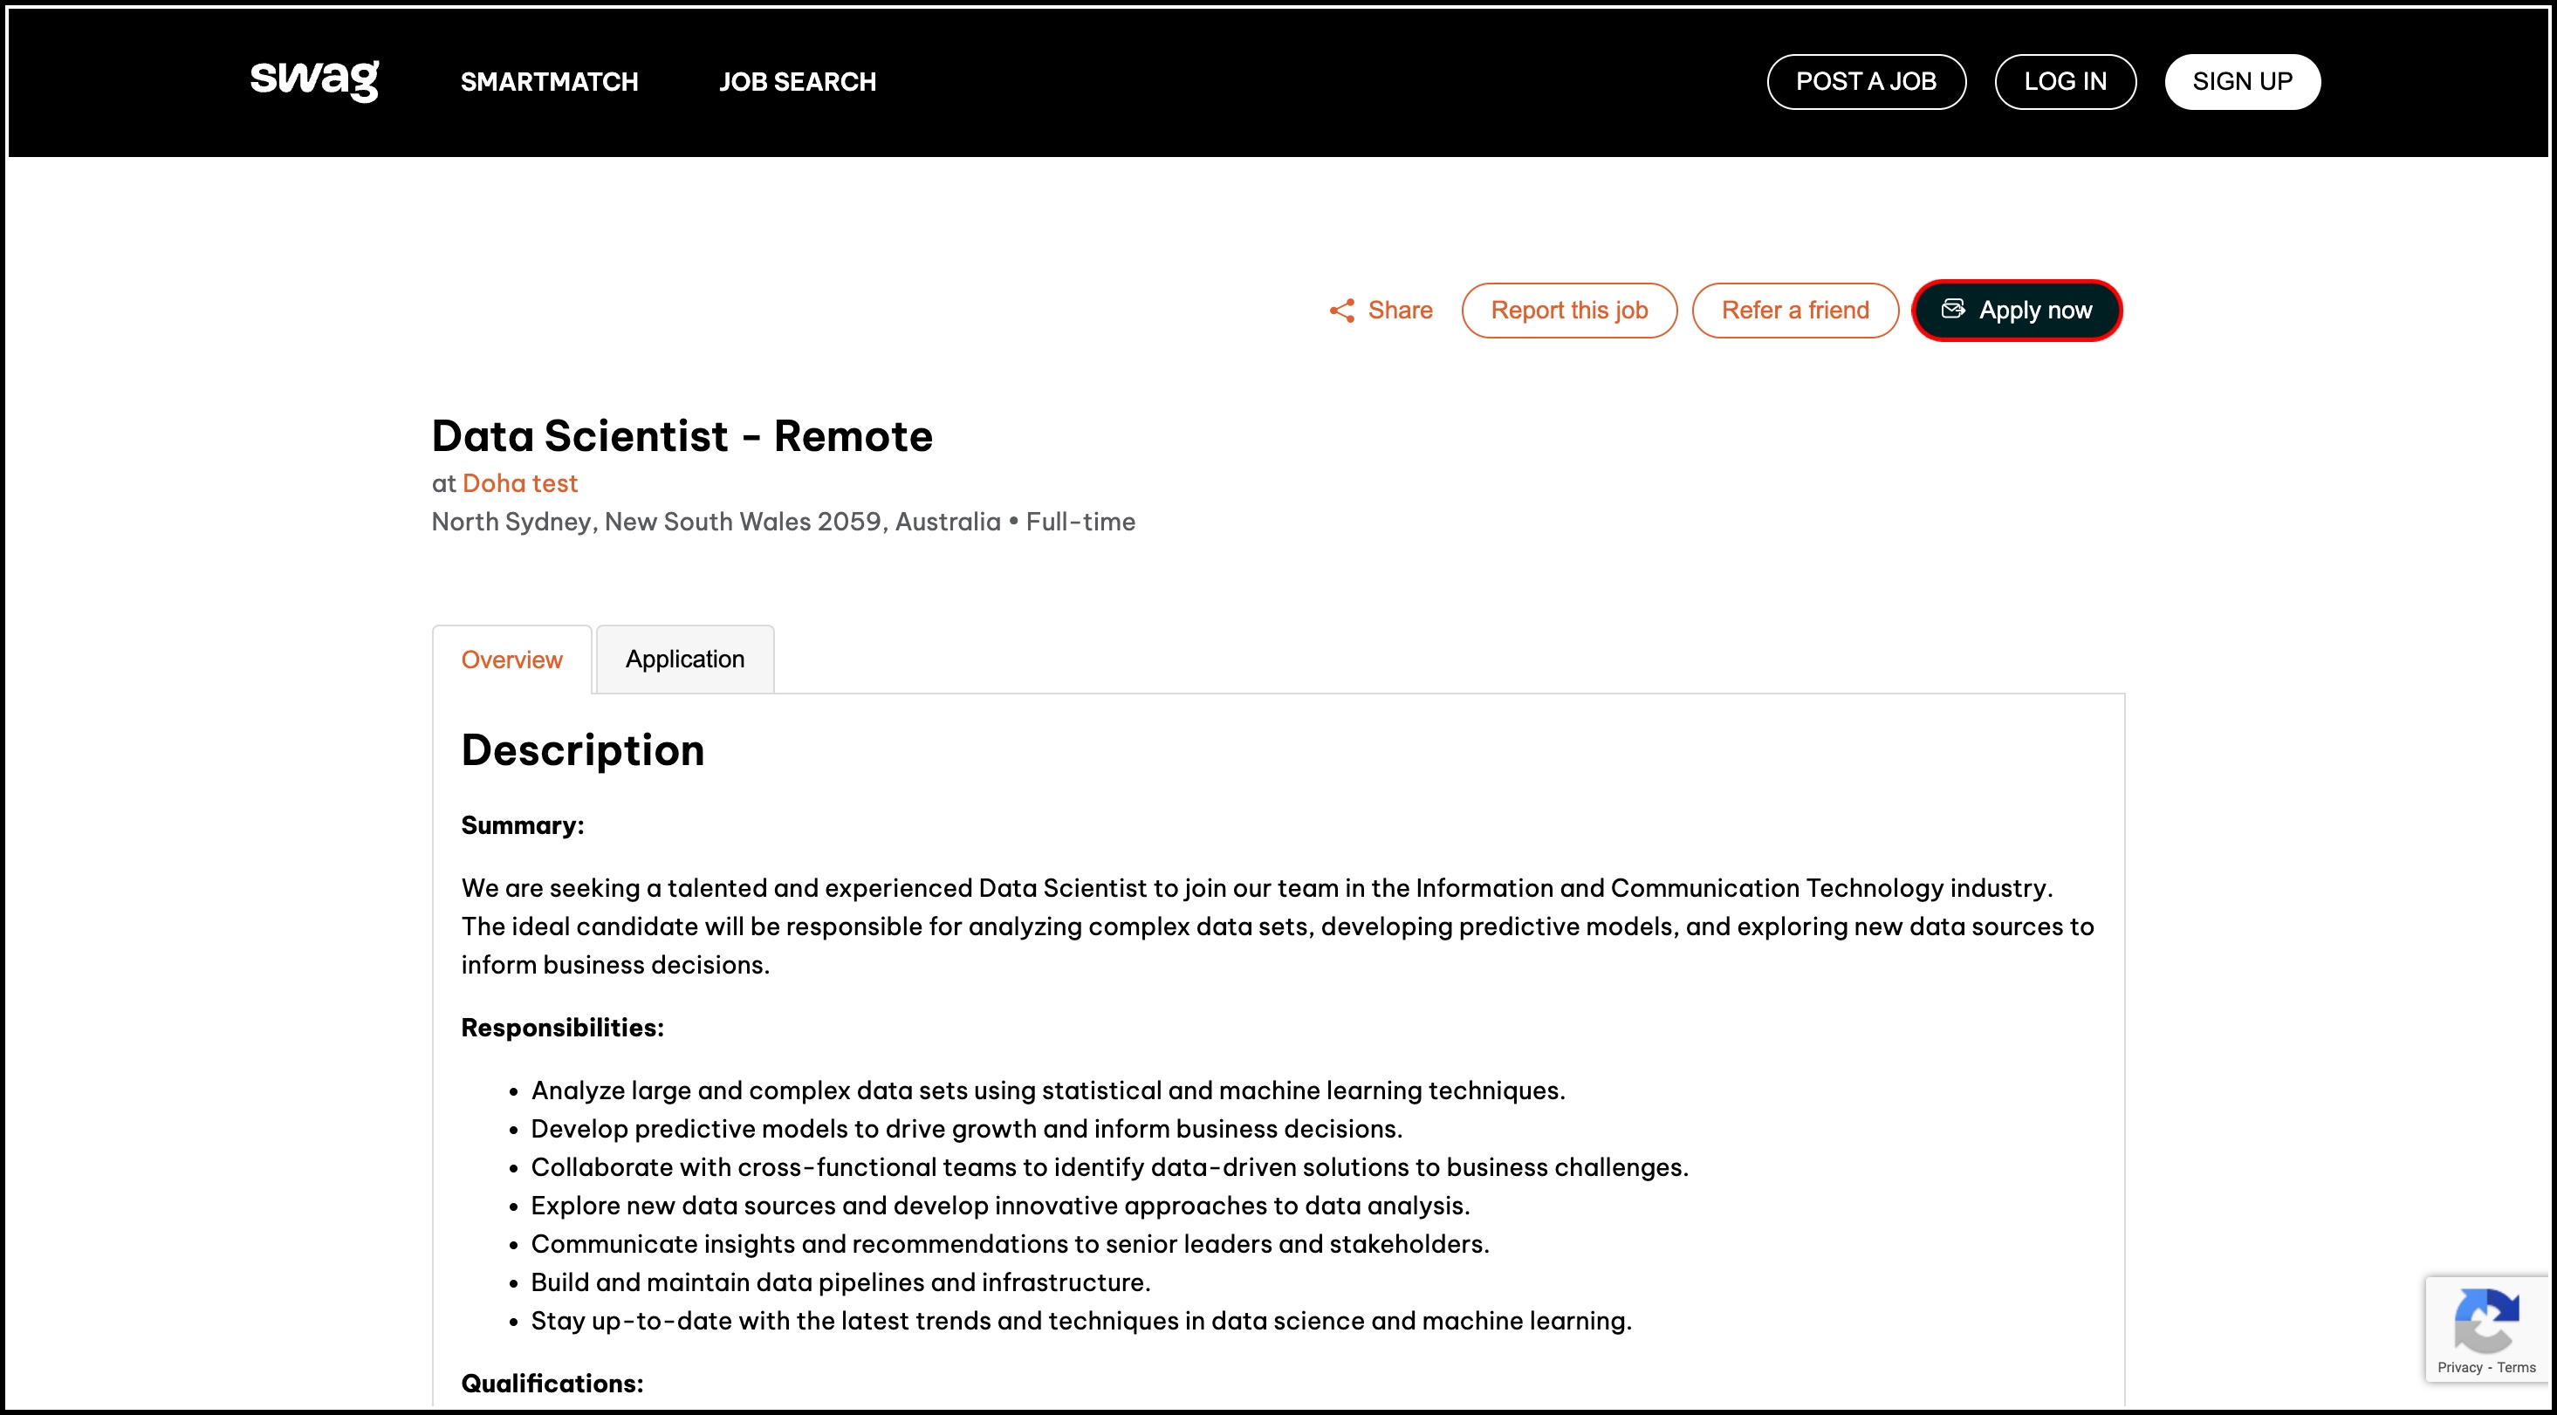
Task: Open the Terms link near reCAPTCHA
Action: pos(2519,1367)
